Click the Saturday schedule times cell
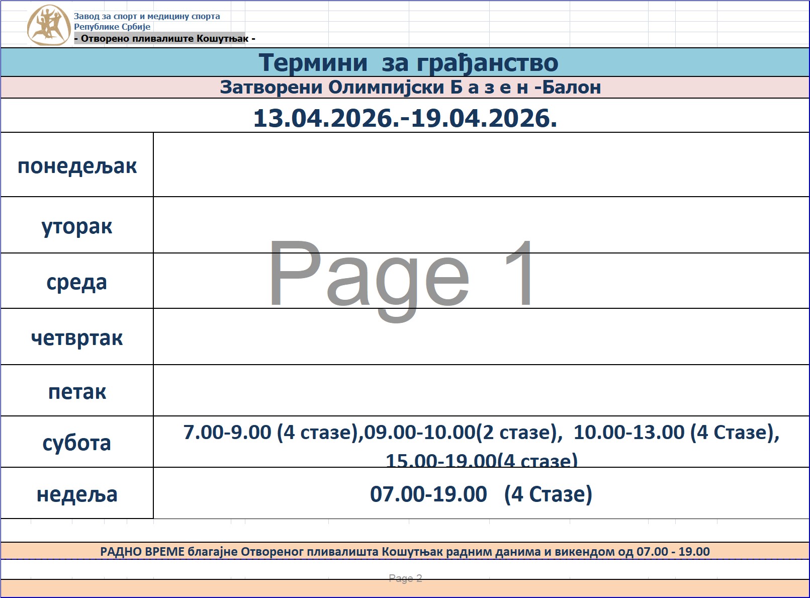This screenshot has width=810, height=598. tap(481, 442)
